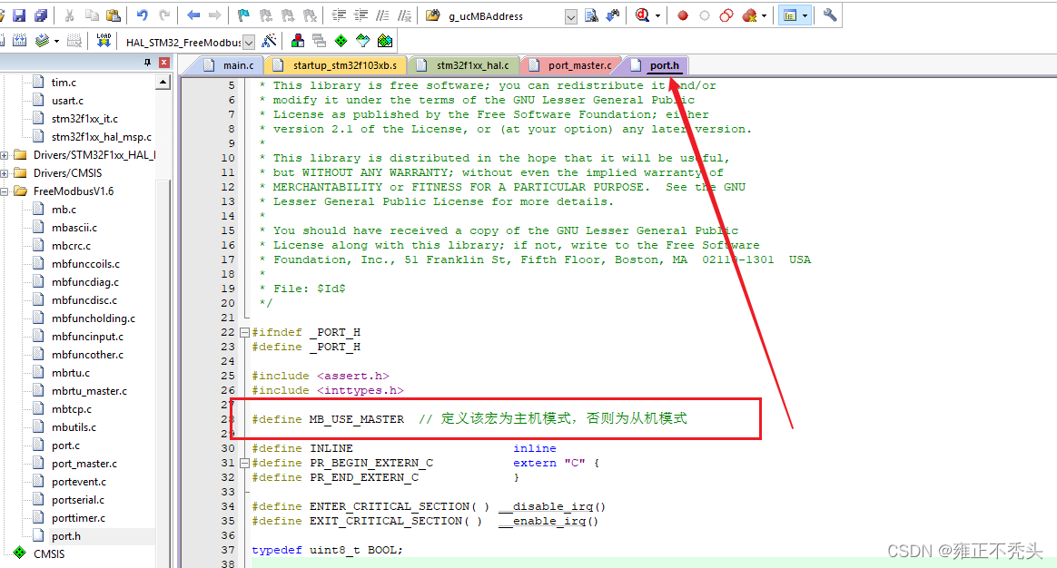
Task: Click the Indent selection icon
Action: [339, 15]
